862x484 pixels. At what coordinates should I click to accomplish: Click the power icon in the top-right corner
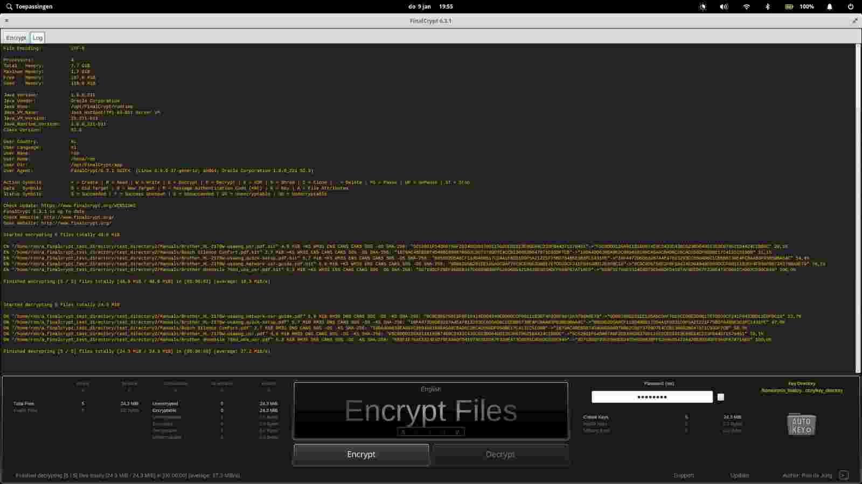coord(851,6)
